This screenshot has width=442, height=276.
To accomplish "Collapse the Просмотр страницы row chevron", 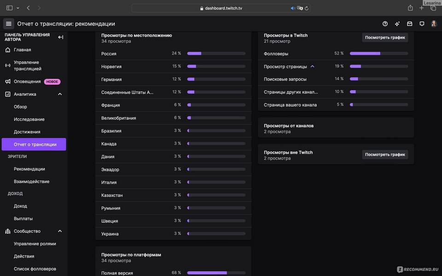I will click(x=313, y=67).
